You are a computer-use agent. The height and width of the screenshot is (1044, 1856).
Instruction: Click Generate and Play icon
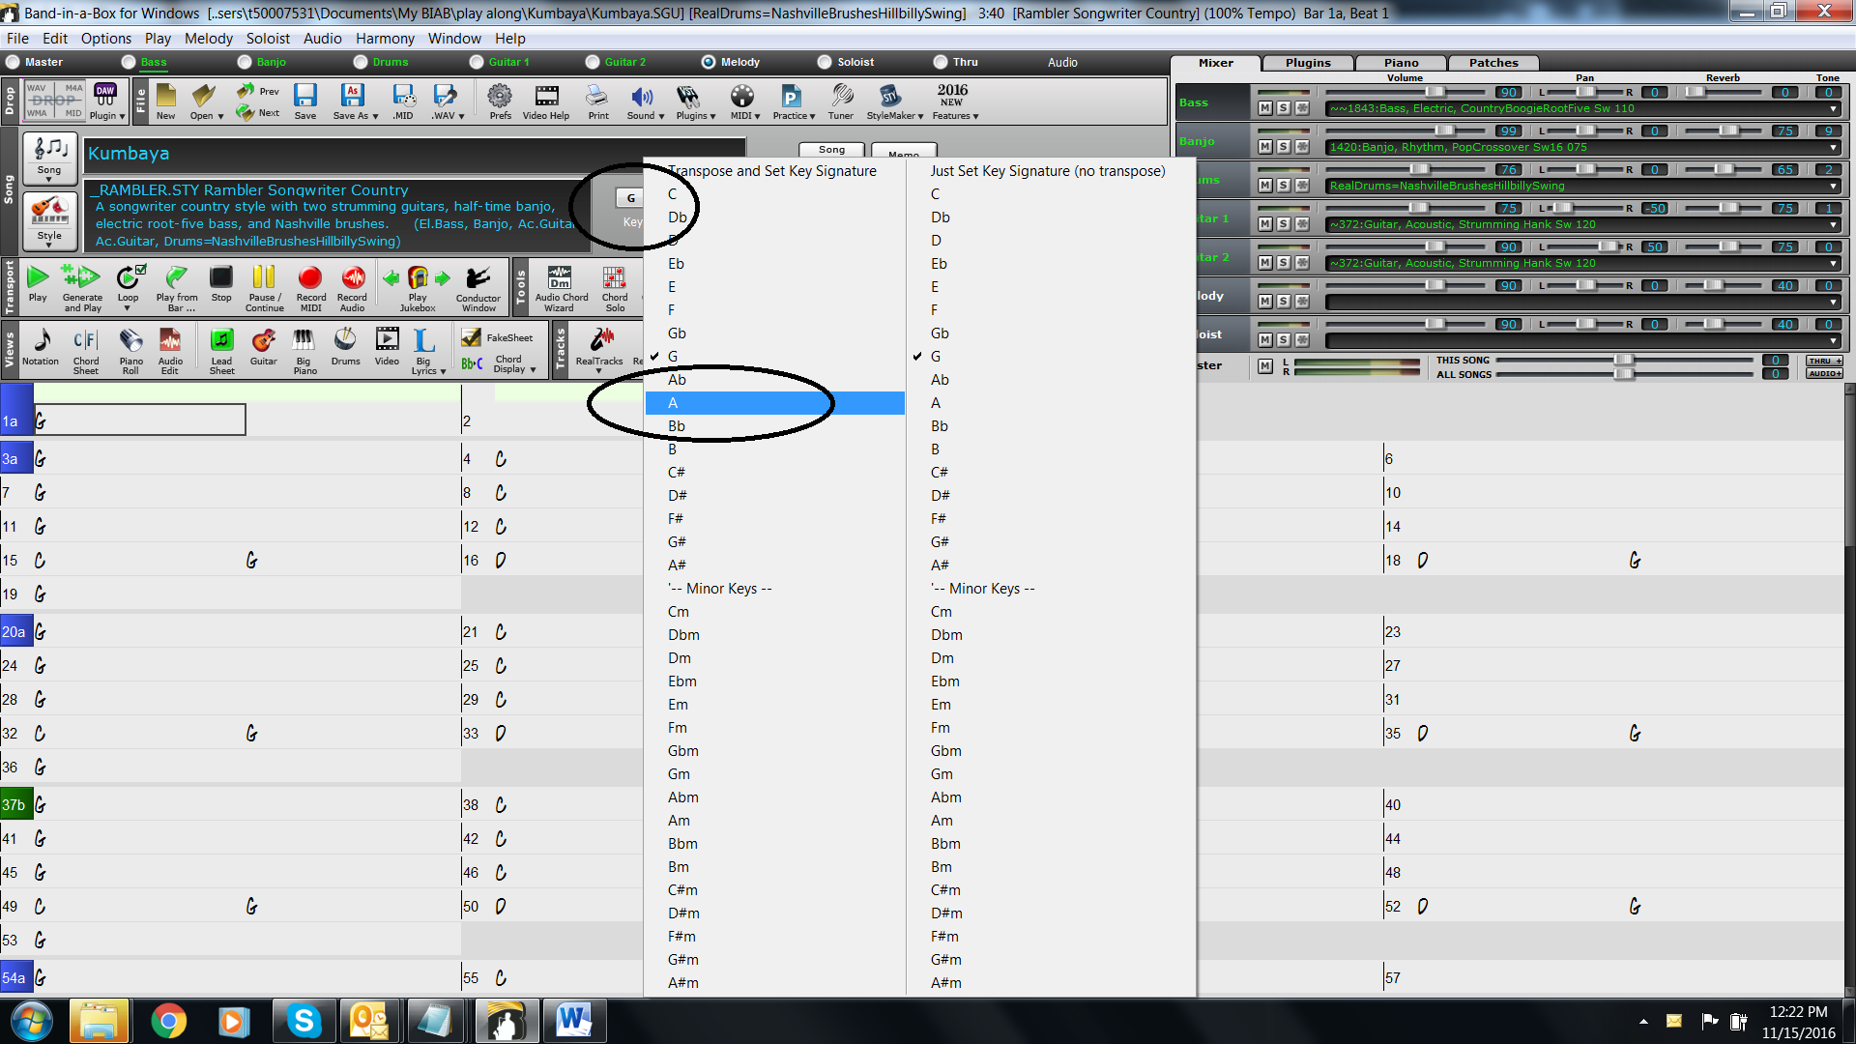82,288
